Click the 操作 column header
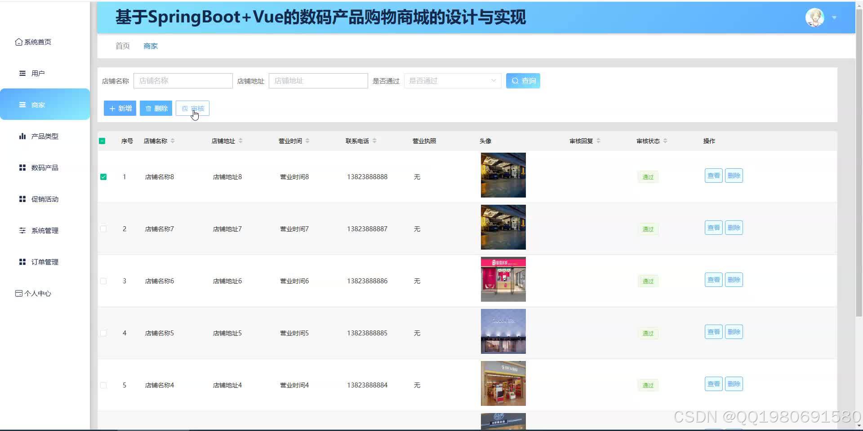This screenshot has height=431, width=863. click(709, 141)
